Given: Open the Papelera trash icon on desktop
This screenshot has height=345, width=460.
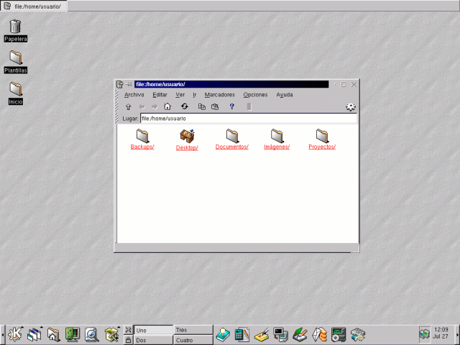Looking at the screenshot, I should (15, 27).
